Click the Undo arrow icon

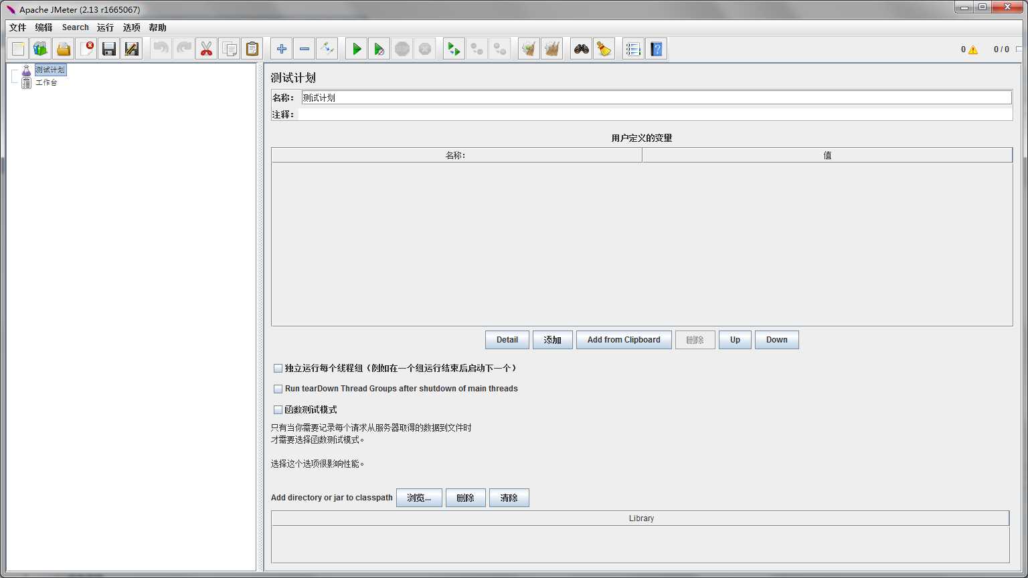pos(161,49)
